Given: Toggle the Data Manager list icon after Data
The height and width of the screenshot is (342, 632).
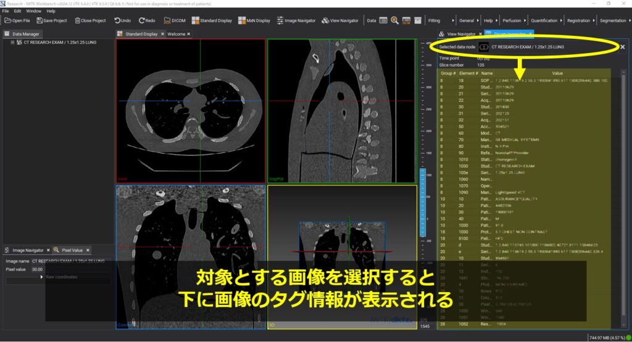Looking at the screenshot, I should [x=383, y=20].
